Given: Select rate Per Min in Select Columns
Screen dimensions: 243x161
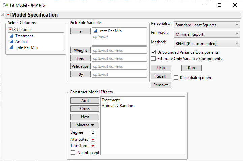Looking at the screenshot, I should (x=27, y=47).
